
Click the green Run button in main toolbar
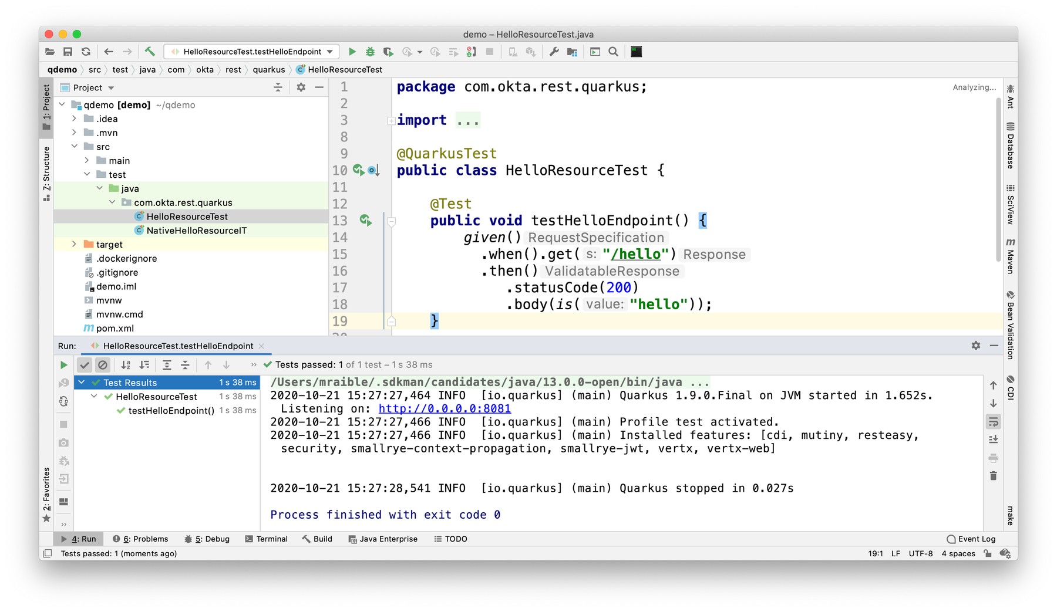tap(352, 52)
